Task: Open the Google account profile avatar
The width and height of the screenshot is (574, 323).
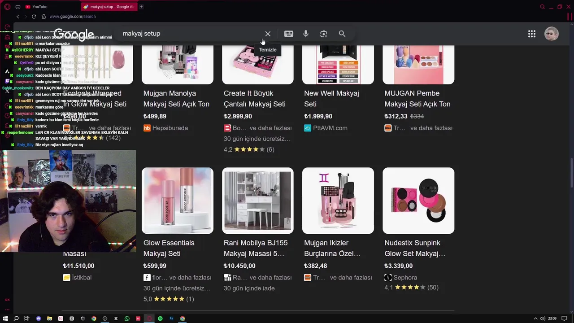Action: tap(551, 34)
